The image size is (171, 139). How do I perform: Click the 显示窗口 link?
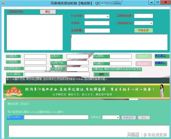tap(160, 56)
